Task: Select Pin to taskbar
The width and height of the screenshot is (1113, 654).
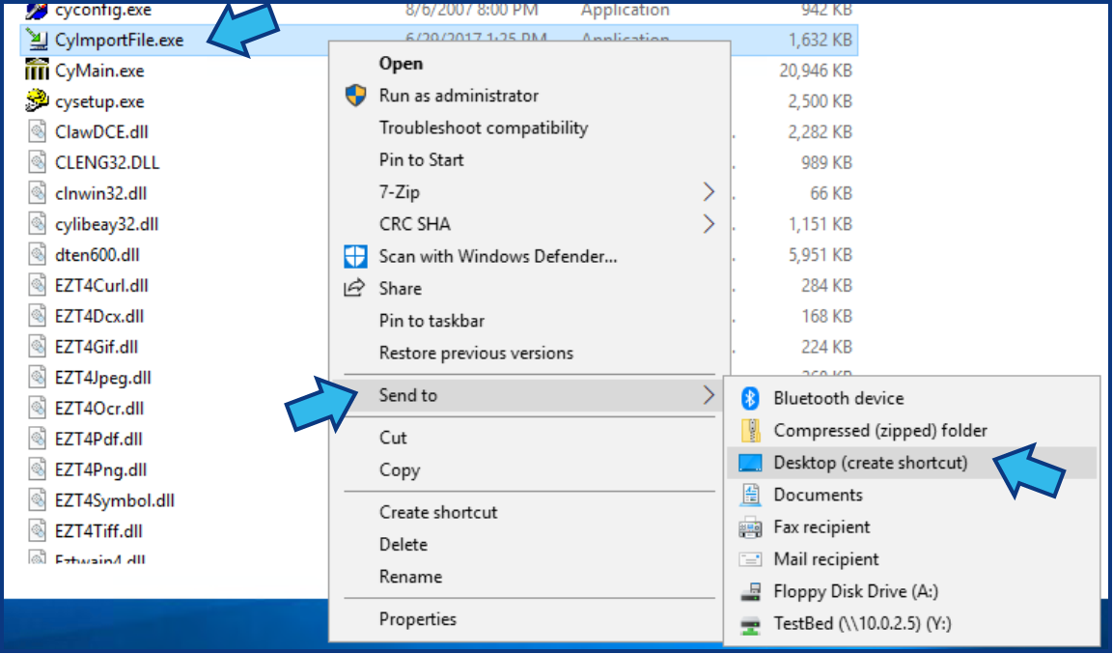Action: tap(431, 321)
